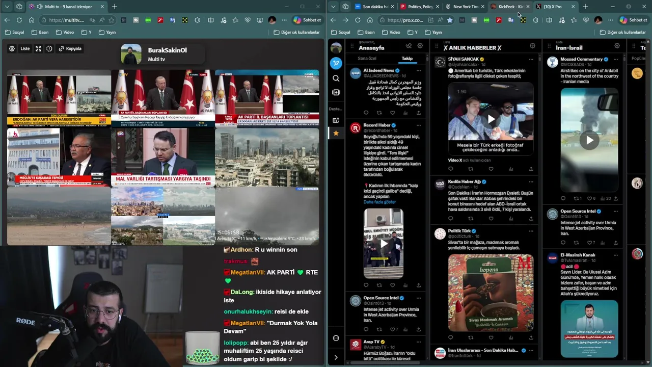Open search in X Pro sidebar
The height and width of the screenshot is (367, 652).
click(336, 78)
